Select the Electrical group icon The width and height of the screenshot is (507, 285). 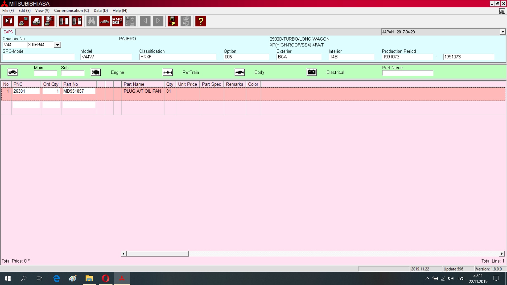312,72
